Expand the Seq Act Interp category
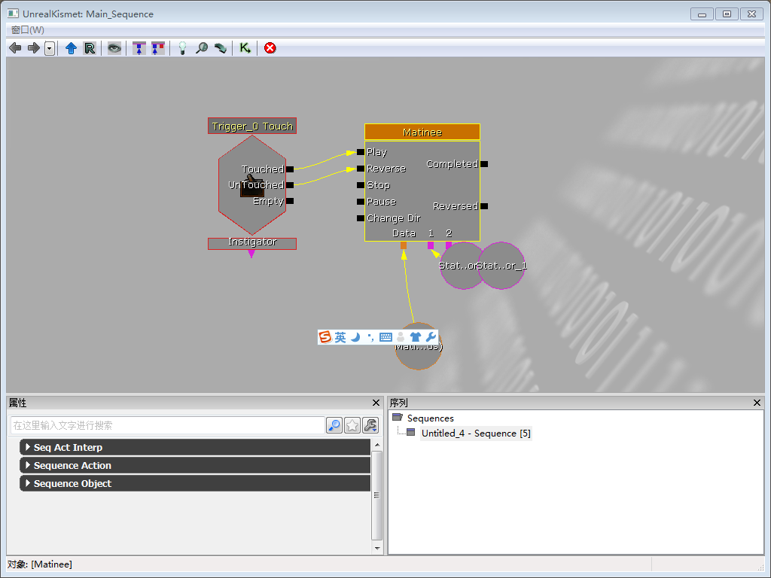 pyautogui.click(x=195, y=448)
